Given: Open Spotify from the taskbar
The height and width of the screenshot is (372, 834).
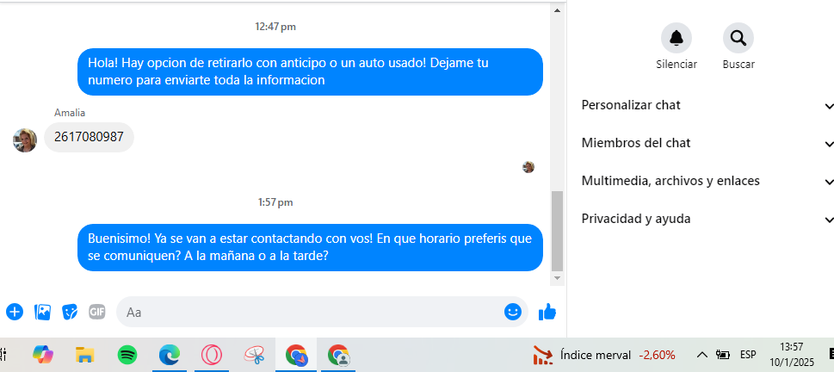Looking at the screenshot, I should pyautogui.click(x=127, y=354).
